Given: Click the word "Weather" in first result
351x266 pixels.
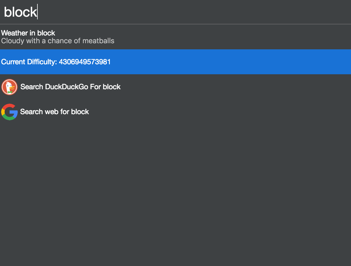Looking at the screenshot, I should pos(14,33).
